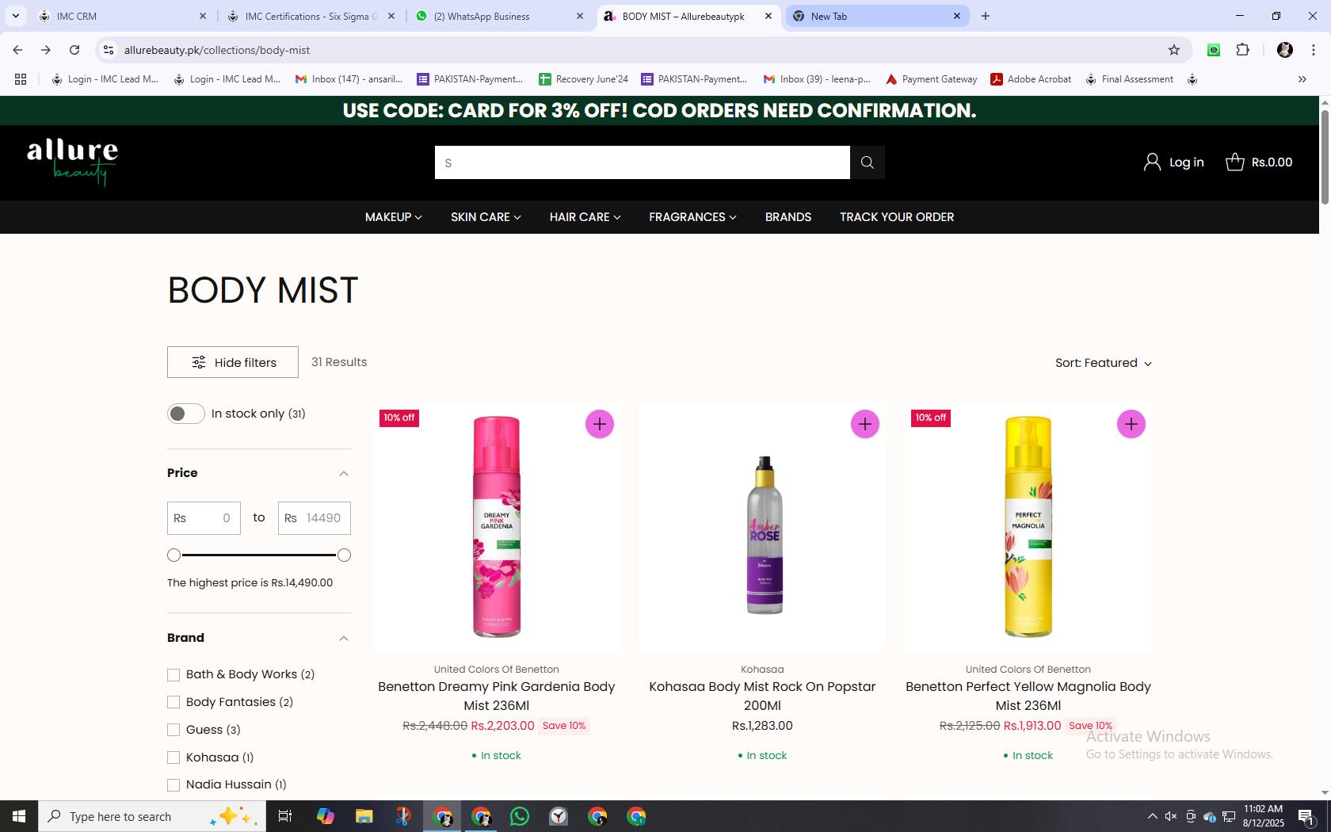The height and width of the screenshot is (832, 1331).
Task: Open the Payment Gateway bookmark
Action: [931, 79]
